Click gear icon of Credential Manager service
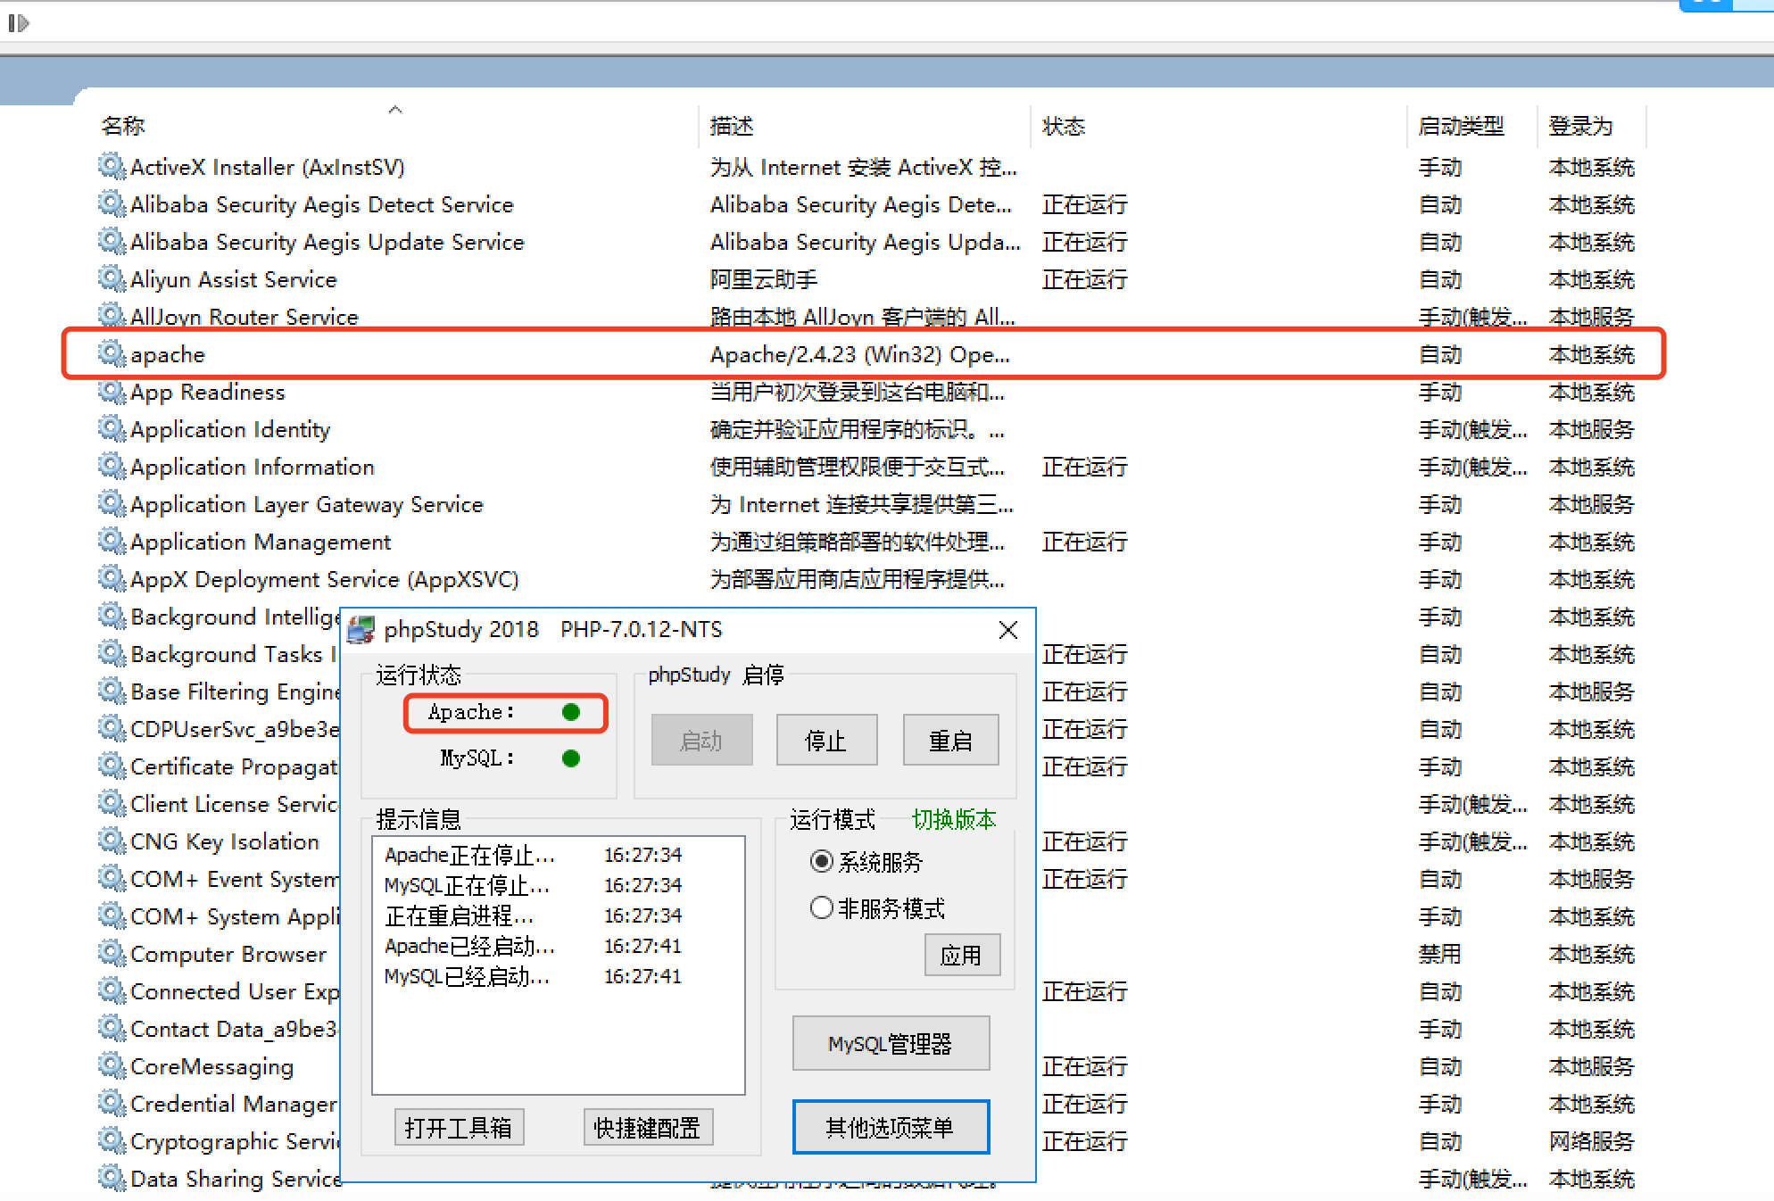The height and width of the screenshot is (1201, 1774). (112, 1103)
